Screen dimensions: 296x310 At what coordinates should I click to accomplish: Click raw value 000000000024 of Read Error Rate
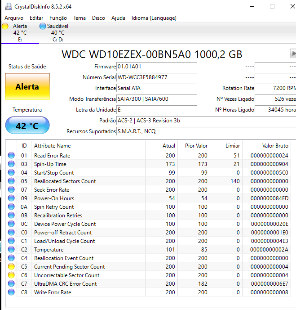tap(269, 156)
